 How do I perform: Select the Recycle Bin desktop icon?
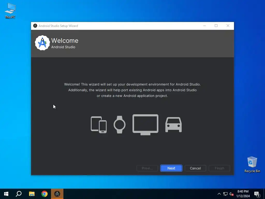[x=252, y=165]
